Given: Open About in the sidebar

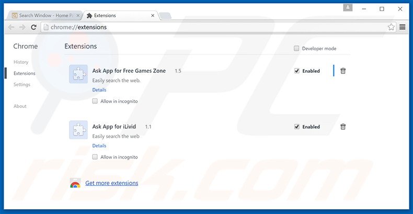Looking at the screenshot, I should point(20,106).
